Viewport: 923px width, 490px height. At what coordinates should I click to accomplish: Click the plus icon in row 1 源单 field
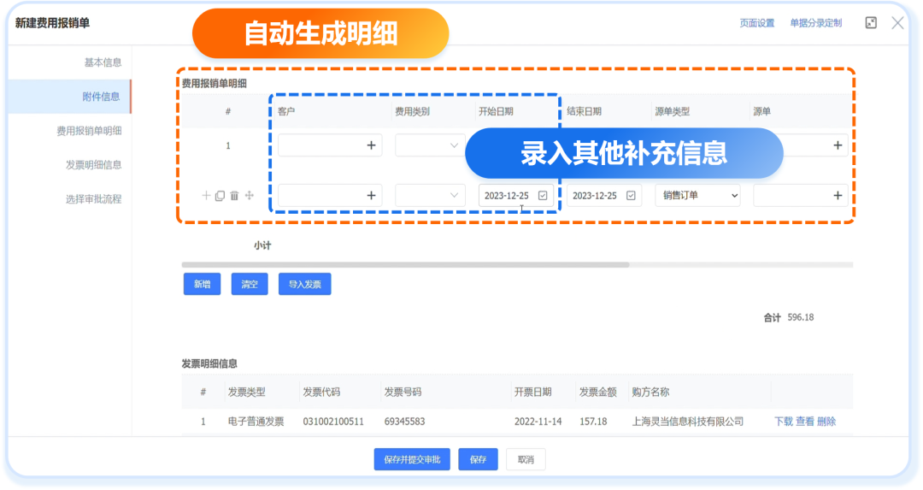tap(837, 145)
